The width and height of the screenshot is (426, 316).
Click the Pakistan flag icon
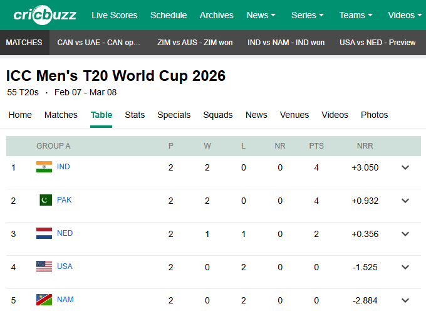45,200
